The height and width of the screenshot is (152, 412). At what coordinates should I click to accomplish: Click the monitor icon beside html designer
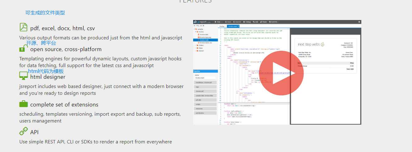pyautogui.click(x=23, y=76)
